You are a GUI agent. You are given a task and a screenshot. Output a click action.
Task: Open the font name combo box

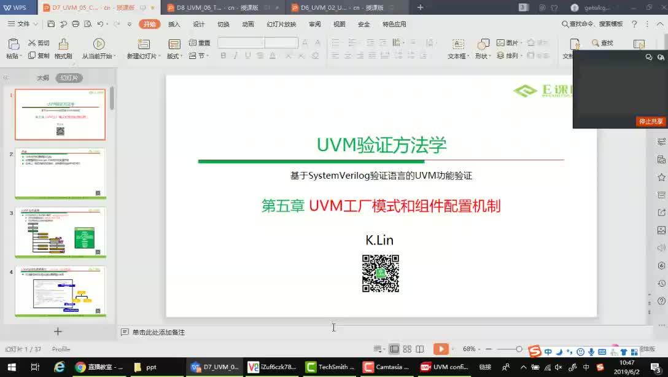click(x=241, y=42)
